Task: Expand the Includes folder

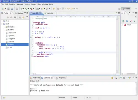Action: [4, 27]
